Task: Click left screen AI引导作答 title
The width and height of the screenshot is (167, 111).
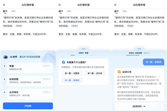Action: (28, 5)
